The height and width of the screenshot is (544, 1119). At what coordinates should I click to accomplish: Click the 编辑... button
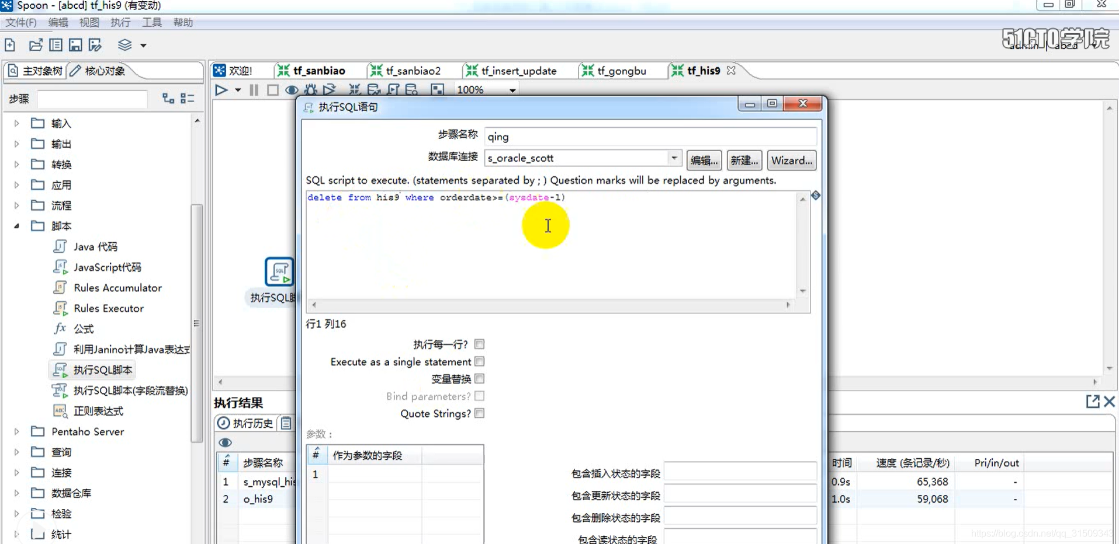pos(704,161)
